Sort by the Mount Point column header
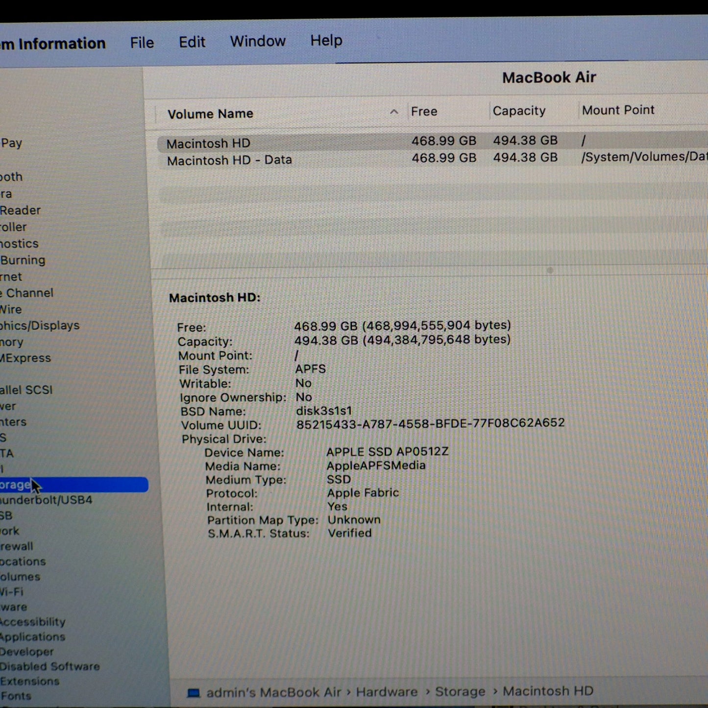 coord(618,110)
